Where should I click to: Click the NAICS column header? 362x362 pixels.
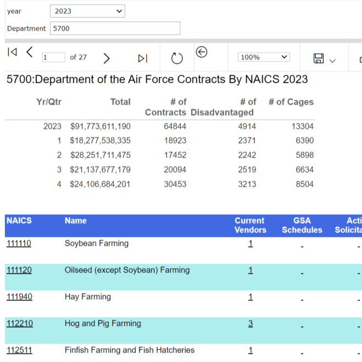click(x=19, y=220)
